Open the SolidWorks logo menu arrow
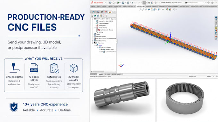This screenshot has height=122, width=218. point(105,3)
